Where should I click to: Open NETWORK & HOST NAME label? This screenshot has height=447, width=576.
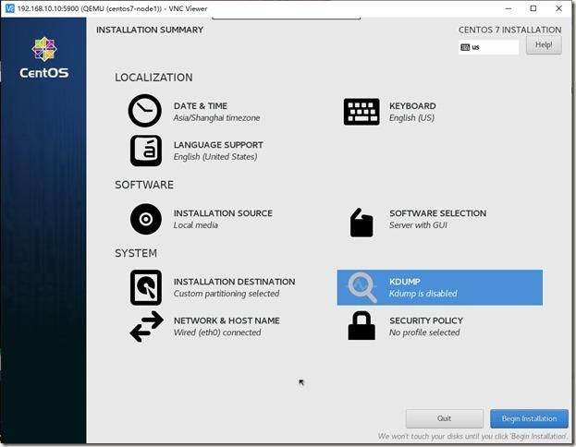227,320
